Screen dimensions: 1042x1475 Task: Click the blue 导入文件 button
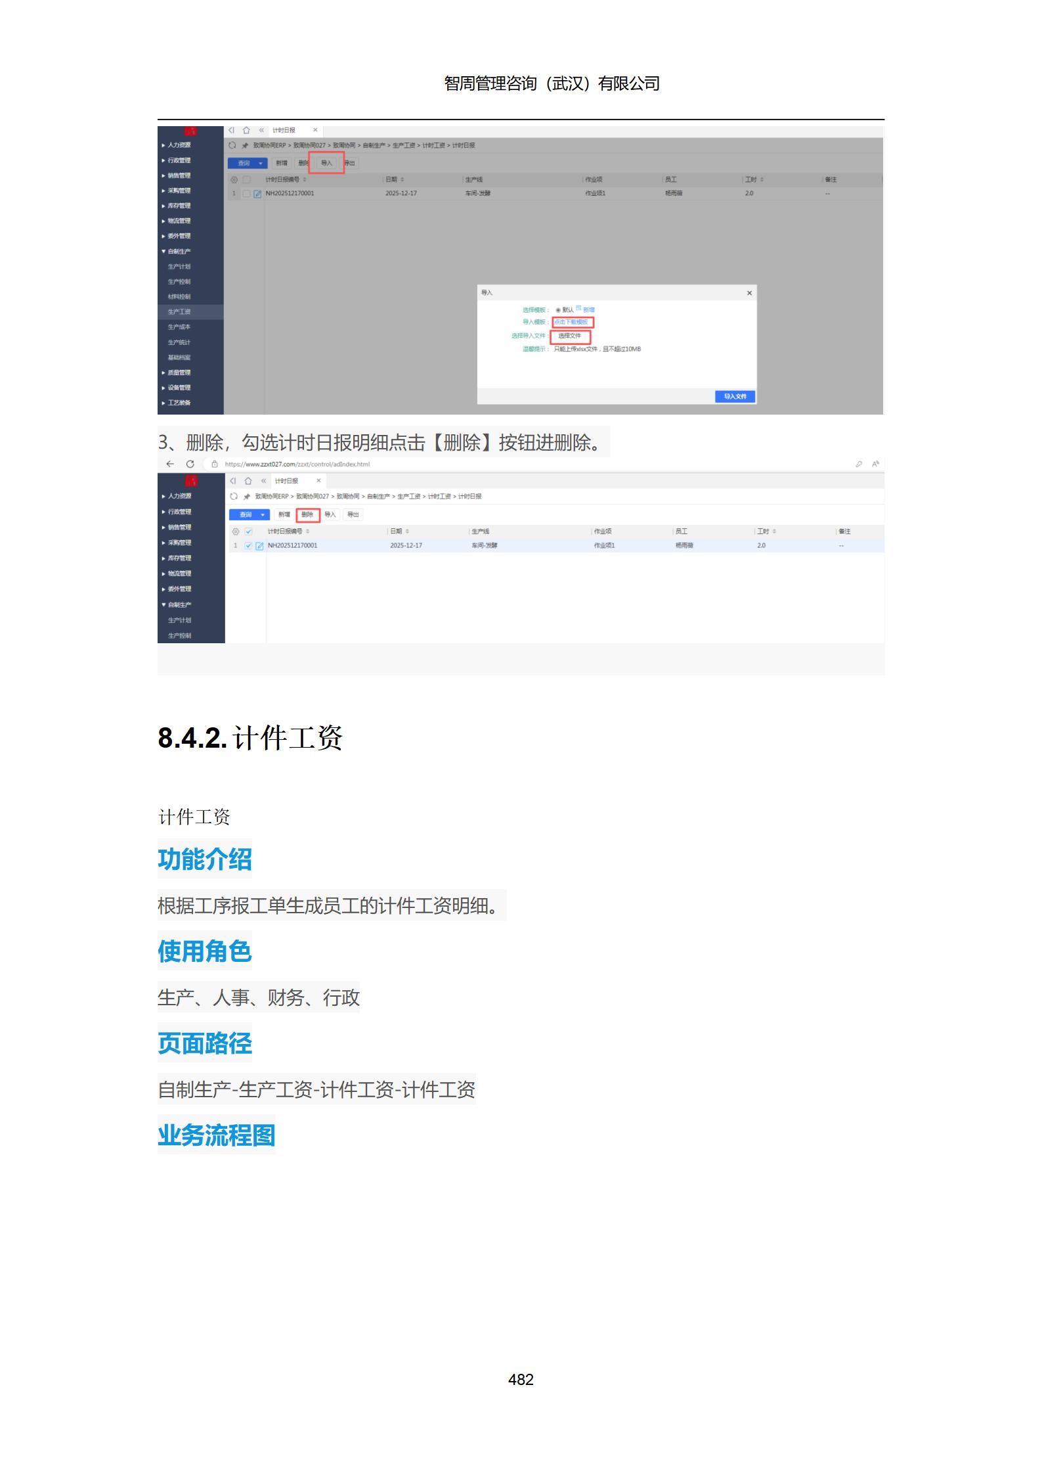(x=735, y=396)
